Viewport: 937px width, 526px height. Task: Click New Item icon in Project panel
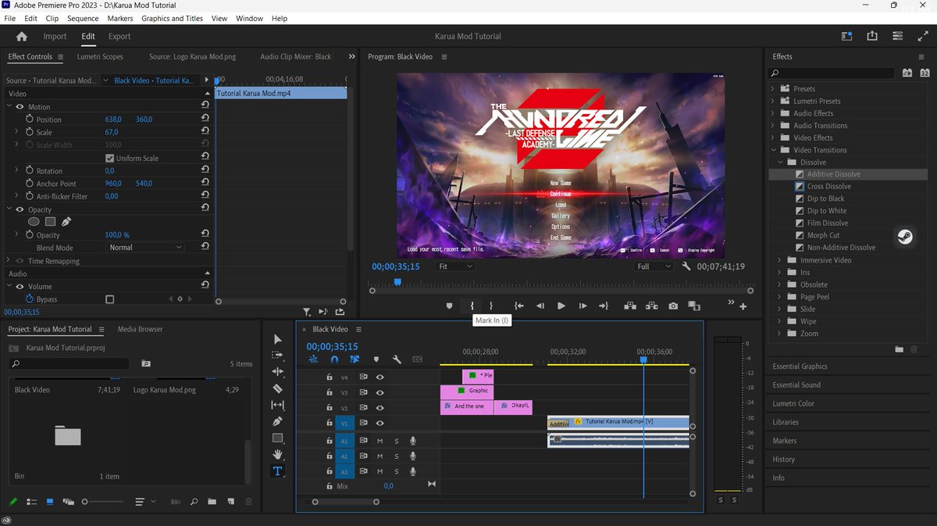[230, 501]
